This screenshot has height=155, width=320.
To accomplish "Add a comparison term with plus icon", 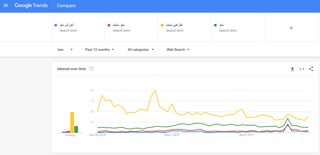I will coord(291,28).
